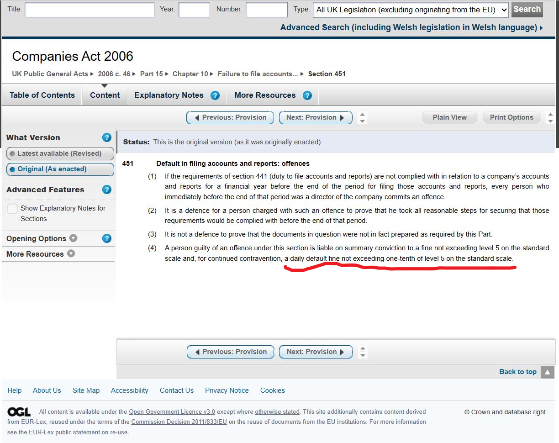Click help icon beside More Resources tab
The height and width of the screenshot is (443, 559).
pos(307,95)
